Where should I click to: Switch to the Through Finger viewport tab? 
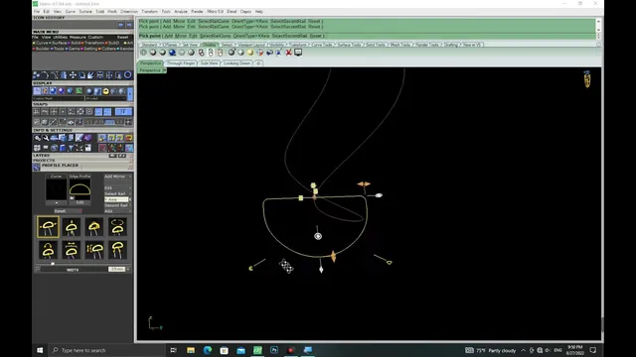pyautogui.click(x=181, y=63)
